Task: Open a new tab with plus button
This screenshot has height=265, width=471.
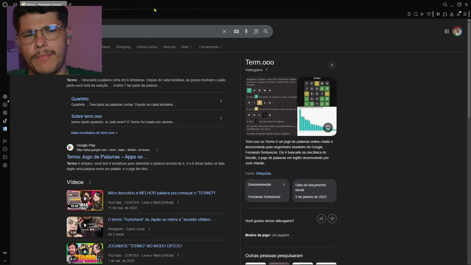Action: click(x=70, y=4)
